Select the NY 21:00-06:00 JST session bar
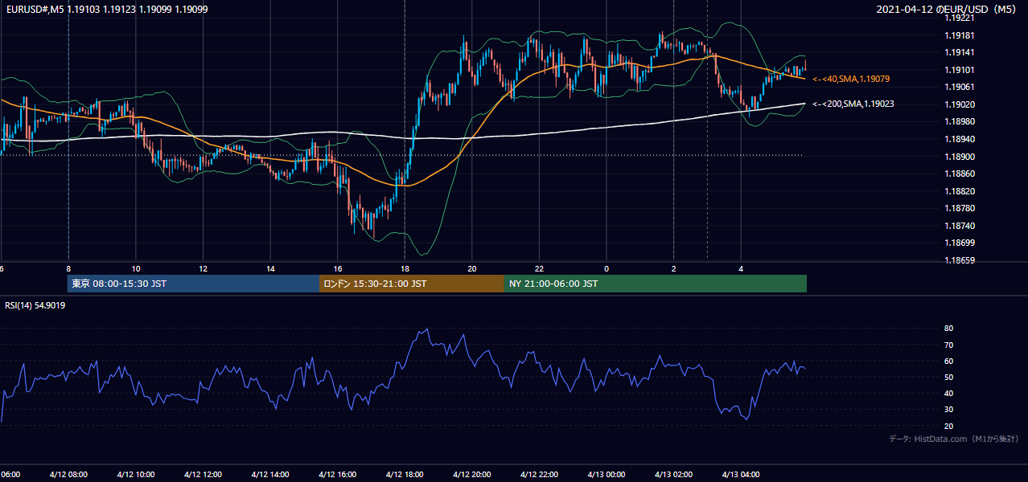This screenshot has width=1028, height=482. tap(656, 284)
